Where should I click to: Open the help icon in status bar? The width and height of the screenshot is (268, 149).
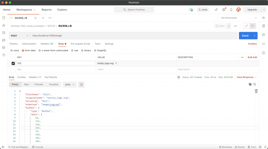point(265,147)
